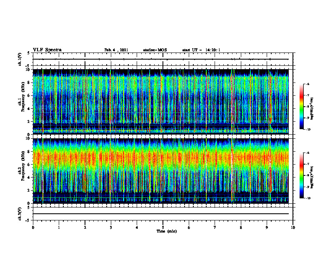Screen dimensions: 330x255
Task: Click the "0" tick on the time axis
Action: [33, 227]
